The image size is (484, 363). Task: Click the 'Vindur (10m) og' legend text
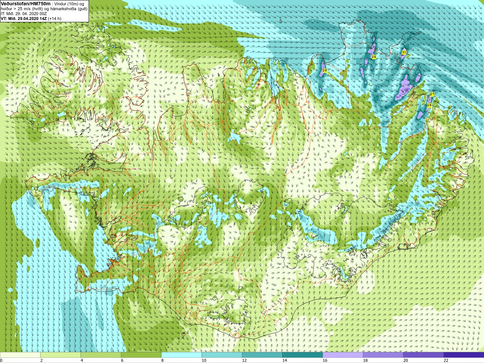click(69, 4)
